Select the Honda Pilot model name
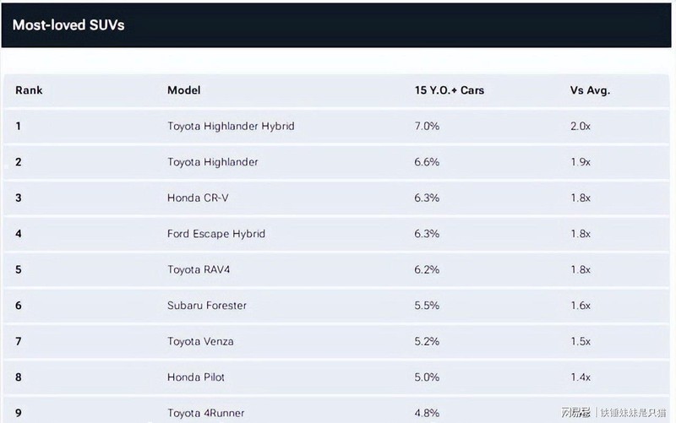This screenshot has width=676, height=423. (x=196, y=377)
